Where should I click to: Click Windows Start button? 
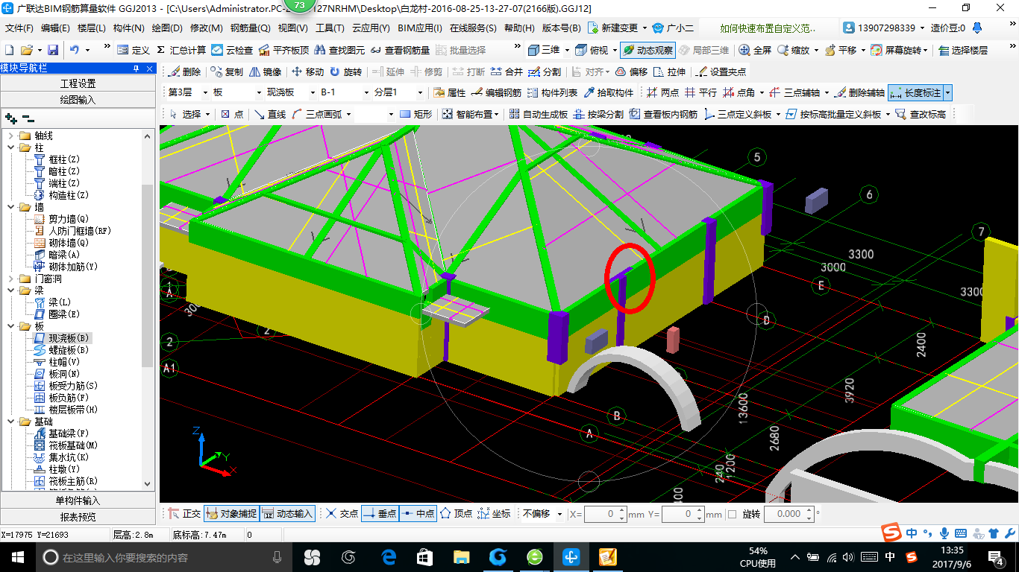click(x=17, y=556)
